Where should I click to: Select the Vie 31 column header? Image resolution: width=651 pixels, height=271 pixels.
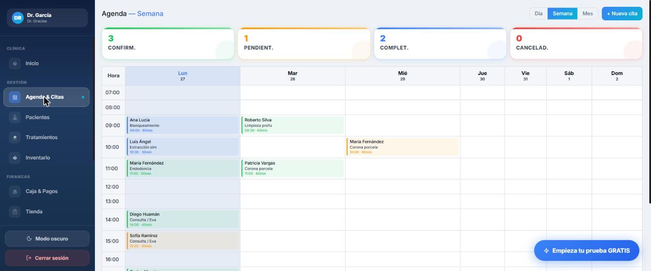click(x=526, y=76)
